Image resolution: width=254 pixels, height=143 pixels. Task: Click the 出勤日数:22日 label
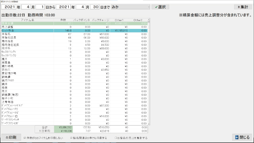click(x=13, y=15)
